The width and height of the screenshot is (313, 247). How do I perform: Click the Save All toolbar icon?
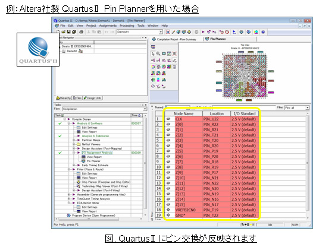(x=74, y=32)
